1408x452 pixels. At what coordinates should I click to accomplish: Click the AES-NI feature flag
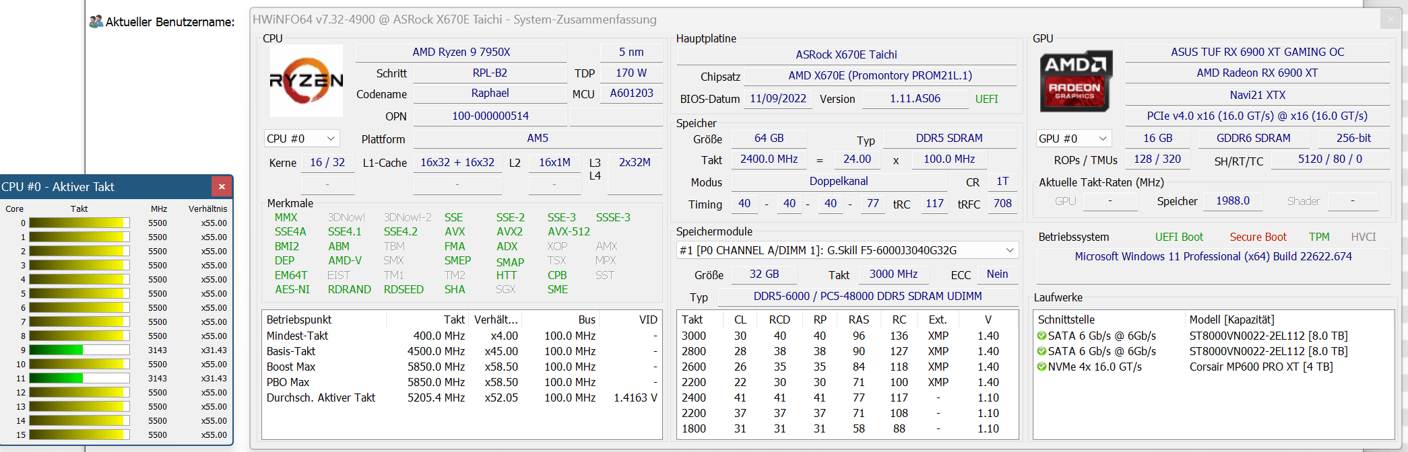pos(292,289)
